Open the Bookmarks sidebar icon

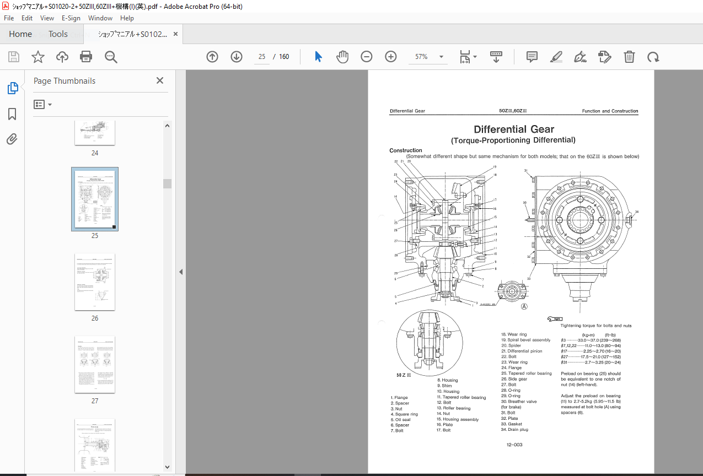12,114
